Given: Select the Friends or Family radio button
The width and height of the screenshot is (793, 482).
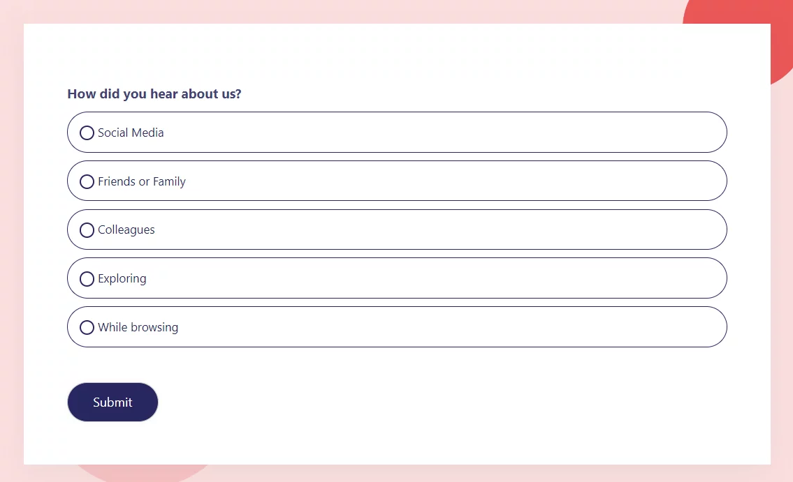Looking at the screenshot, I should click(x=87, y=181).
